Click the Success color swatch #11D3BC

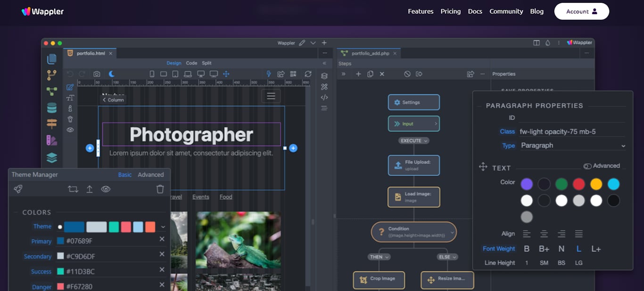(60, 271)
